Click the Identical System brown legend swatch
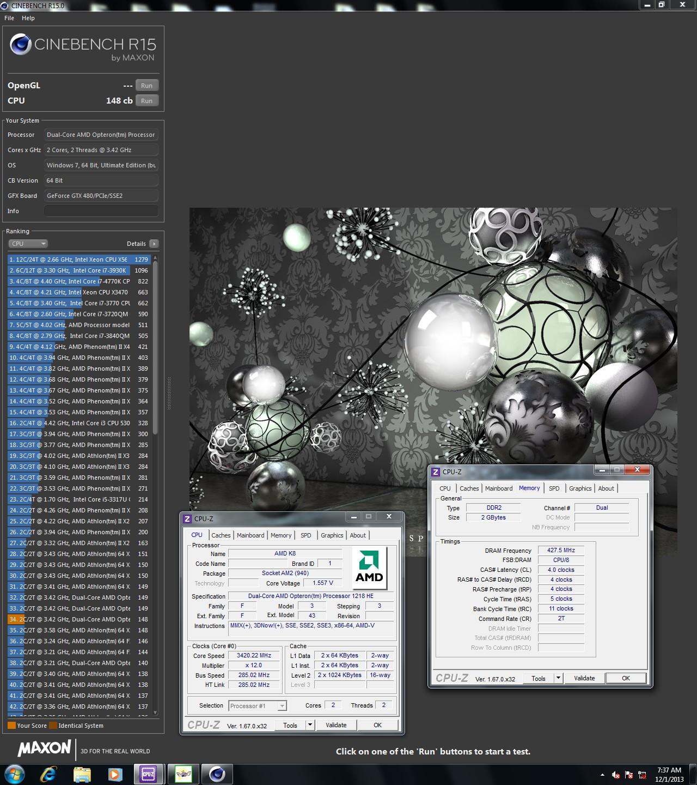This screenshot has width=697, height=785. pyautogui.click(x=53, y=726)
